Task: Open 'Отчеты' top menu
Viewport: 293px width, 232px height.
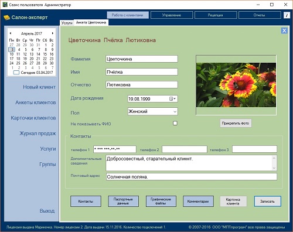Action: pos(260,15)
